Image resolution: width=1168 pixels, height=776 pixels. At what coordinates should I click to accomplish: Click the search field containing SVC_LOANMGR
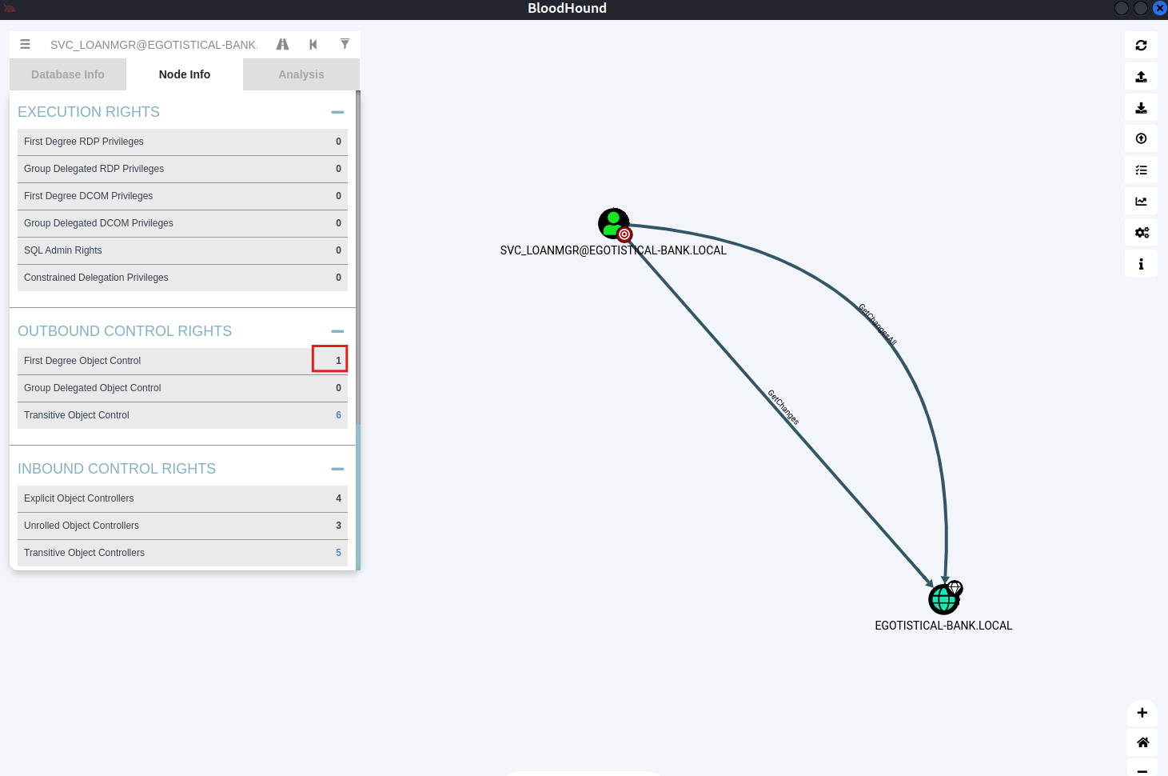click(x=153, y=45)
